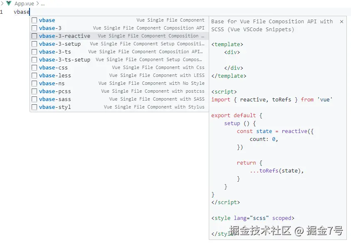Viewport: 351px width, 244px height.
Task: Click App.vue in the breadcrumb
Action: [x=24, y=4]
